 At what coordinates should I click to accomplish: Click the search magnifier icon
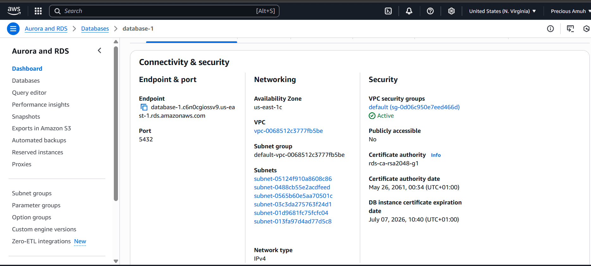(x=58, y=11)
